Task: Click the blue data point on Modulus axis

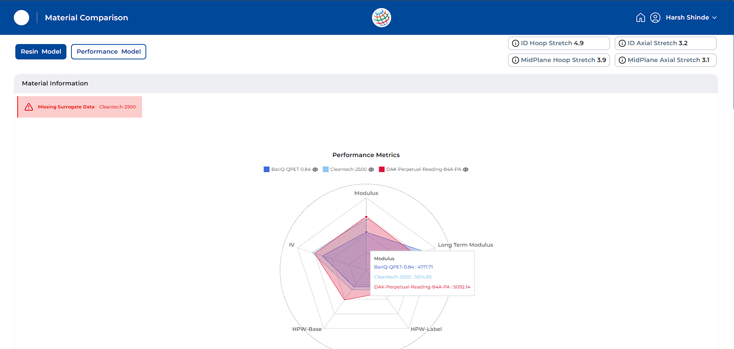Action: [x=366, y=232]
